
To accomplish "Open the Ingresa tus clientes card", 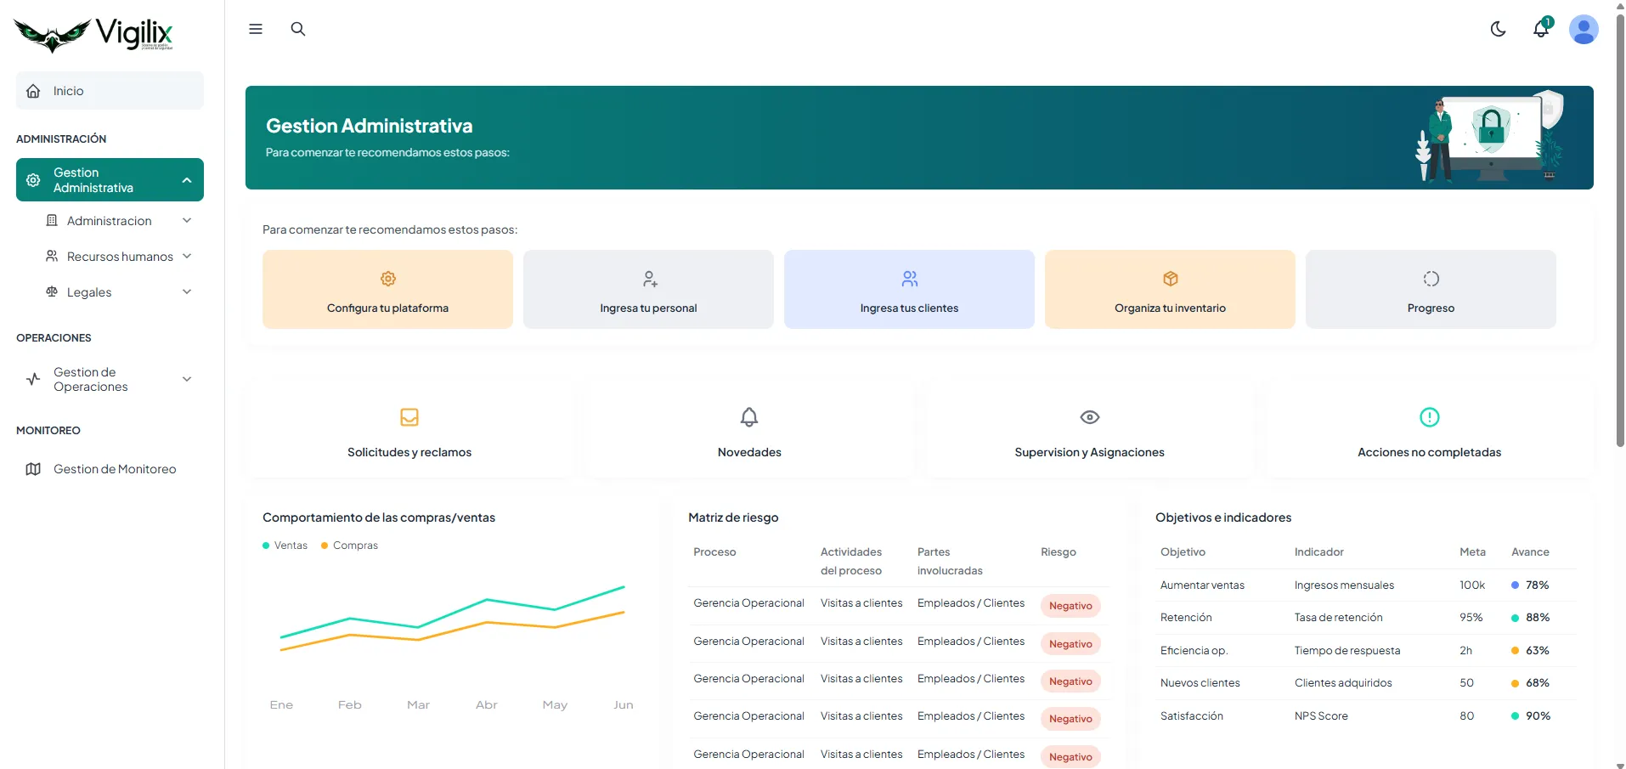I will coord(909,289).
